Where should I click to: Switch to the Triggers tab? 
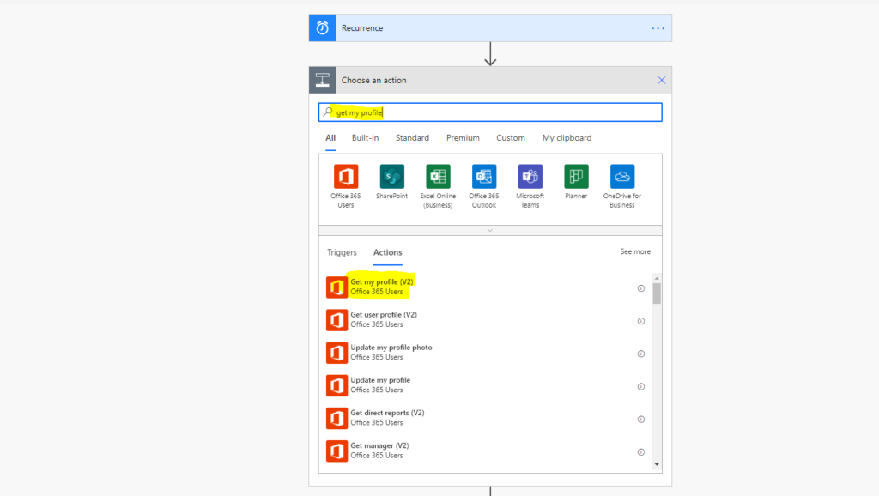[342, 252]
